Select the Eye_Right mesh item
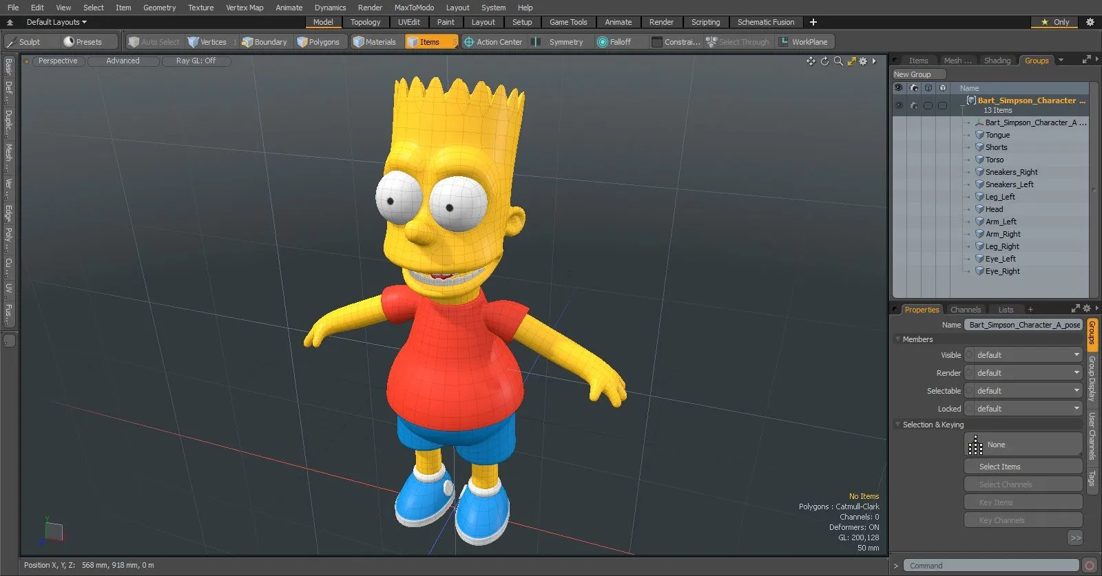The height and width of the screenshot is (576, 1102). (x=1002, y=271)
